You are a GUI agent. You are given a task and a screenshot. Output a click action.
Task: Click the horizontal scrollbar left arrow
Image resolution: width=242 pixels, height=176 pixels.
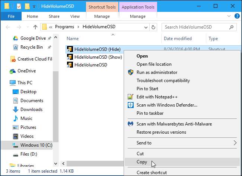pos(63,164)
